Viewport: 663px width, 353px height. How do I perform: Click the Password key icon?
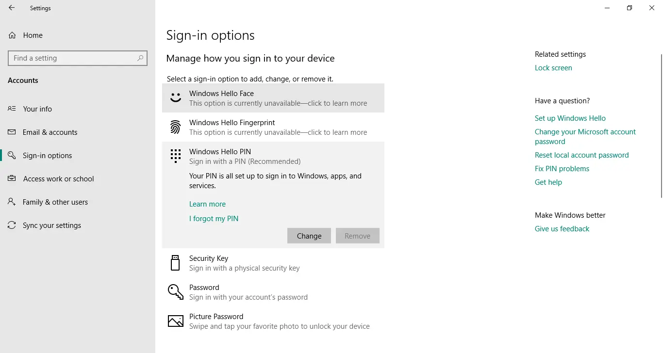pyautogui.click(x=175, y=291)
